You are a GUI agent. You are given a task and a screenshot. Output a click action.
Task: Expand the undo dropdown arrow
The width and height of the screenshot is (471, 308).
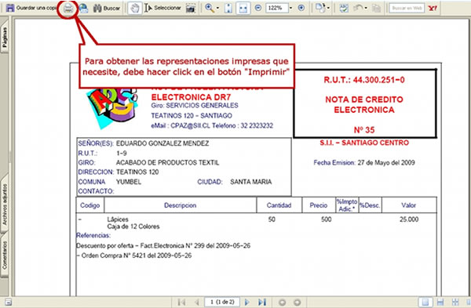(366, 8)
